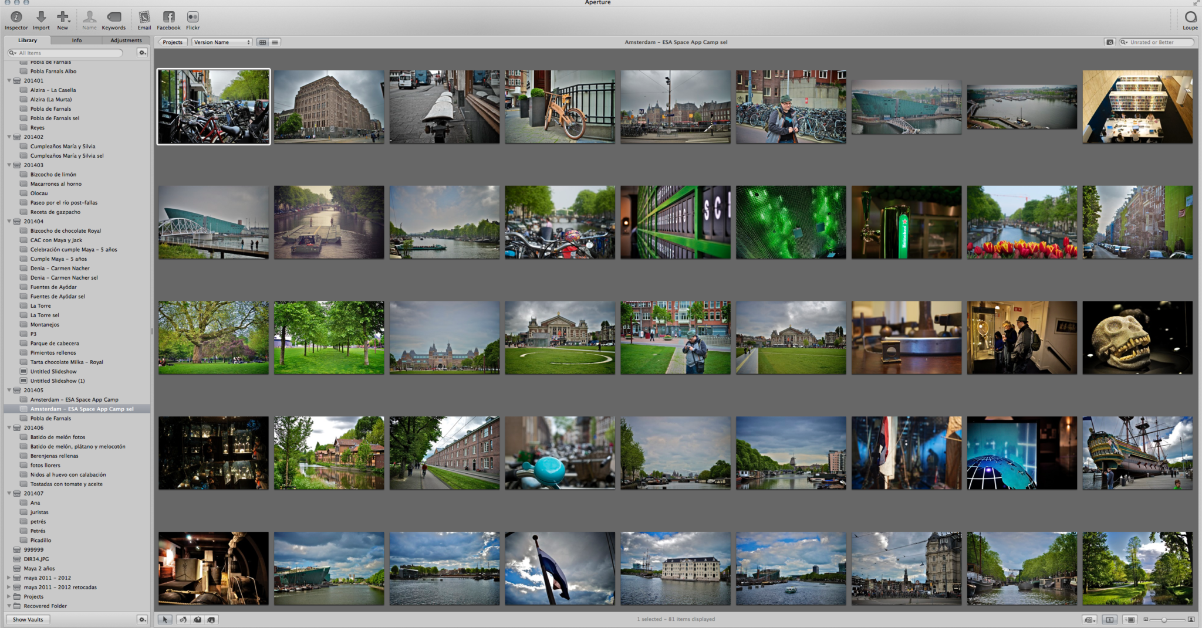
Task: Toggle the filter HUD button beside search field
Action: pos(1109,42)
